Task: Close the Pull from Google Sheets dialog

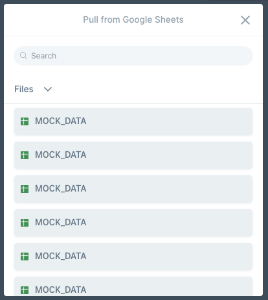Action: click(x=245, y=20)
